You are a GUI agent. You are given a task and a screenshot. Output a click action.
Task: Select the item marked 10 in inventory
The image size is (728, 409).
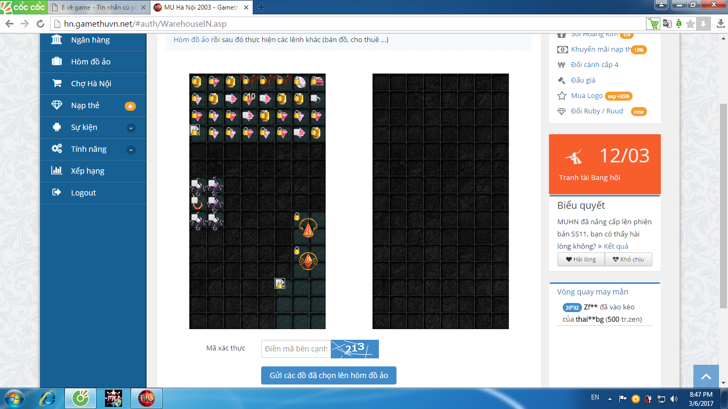point(248,99)
